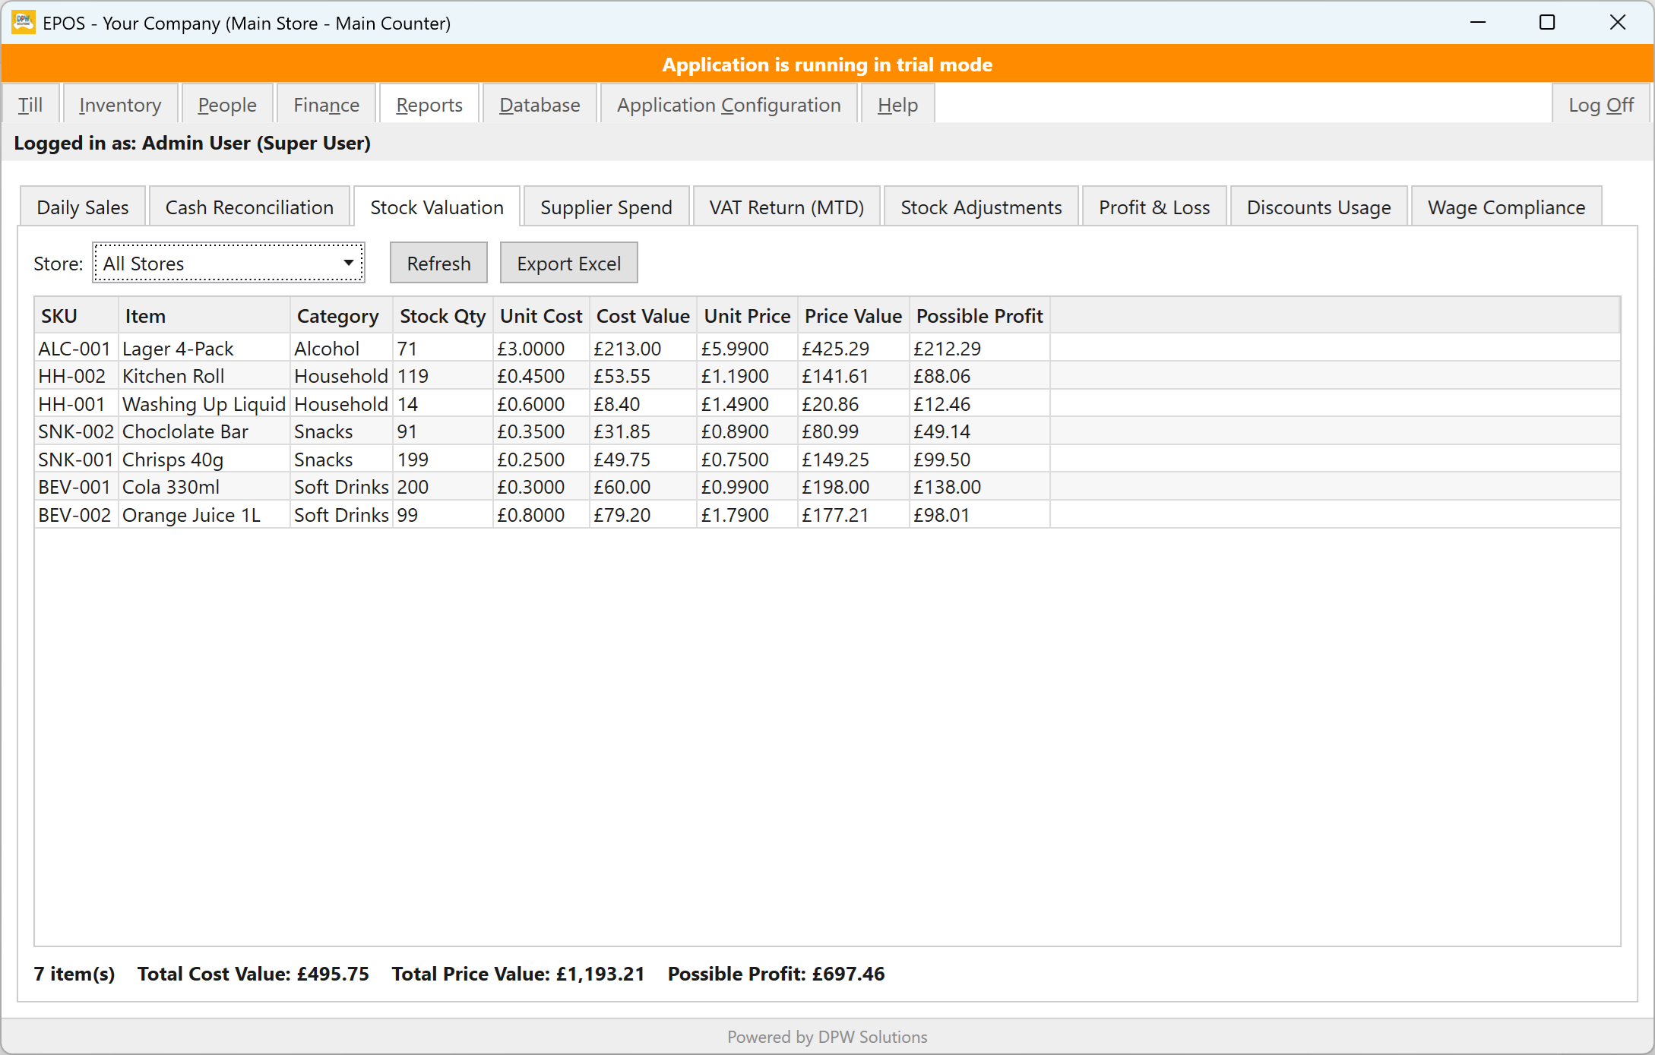Viewport: 1655px width, 1055px height.
Task: Click the Alcohol category cell
Action: point(341,349)
